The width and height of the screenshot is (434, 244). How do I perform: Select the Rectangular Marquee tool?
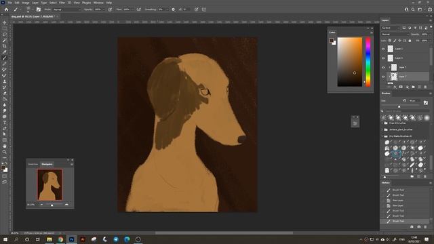click(5, 28)
